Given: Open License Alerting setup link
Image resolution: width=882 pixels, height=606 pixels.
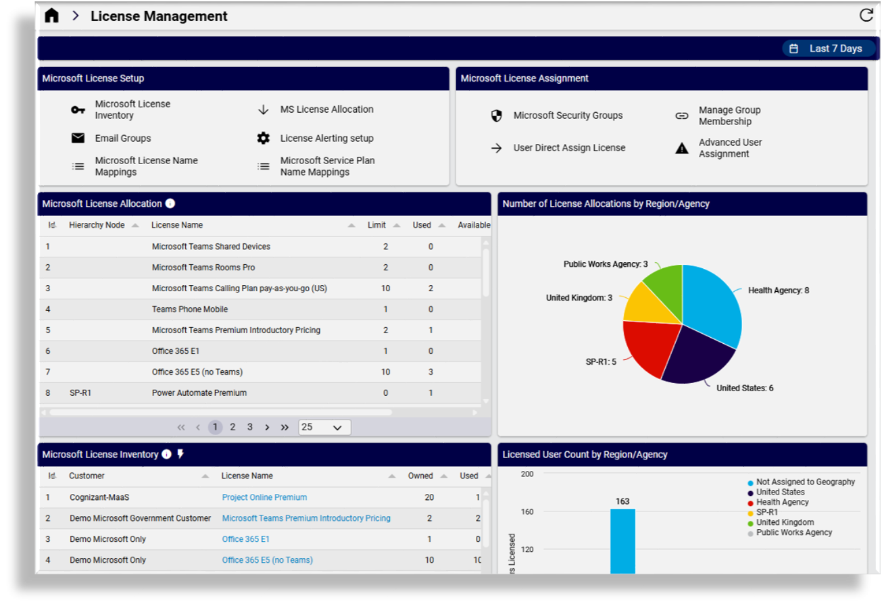Looking at the screenshot, I should tap(327, 138).
